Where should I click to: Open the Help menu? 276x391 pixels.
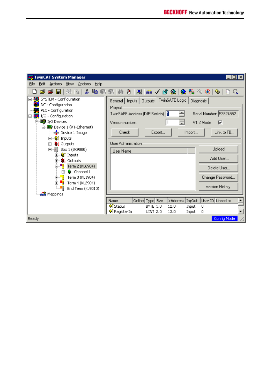coord(98,84)
